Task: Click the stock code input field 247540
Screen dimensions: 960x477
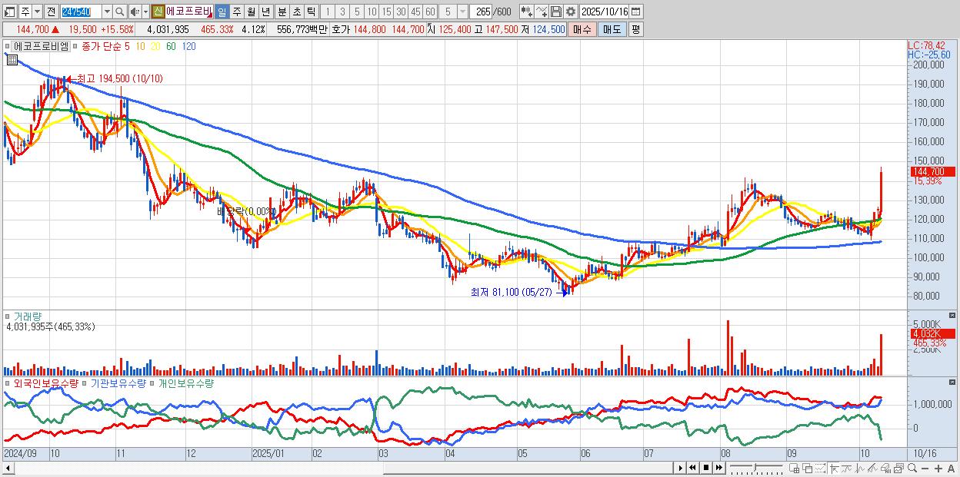Action: [81, 12]
